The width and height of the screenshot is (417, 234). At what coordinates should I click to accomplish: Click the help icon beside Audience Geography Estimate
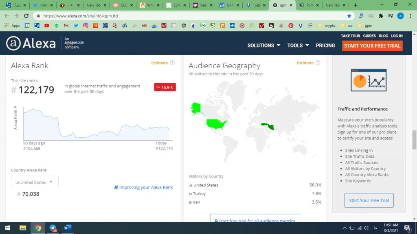[x=318, y=63]
